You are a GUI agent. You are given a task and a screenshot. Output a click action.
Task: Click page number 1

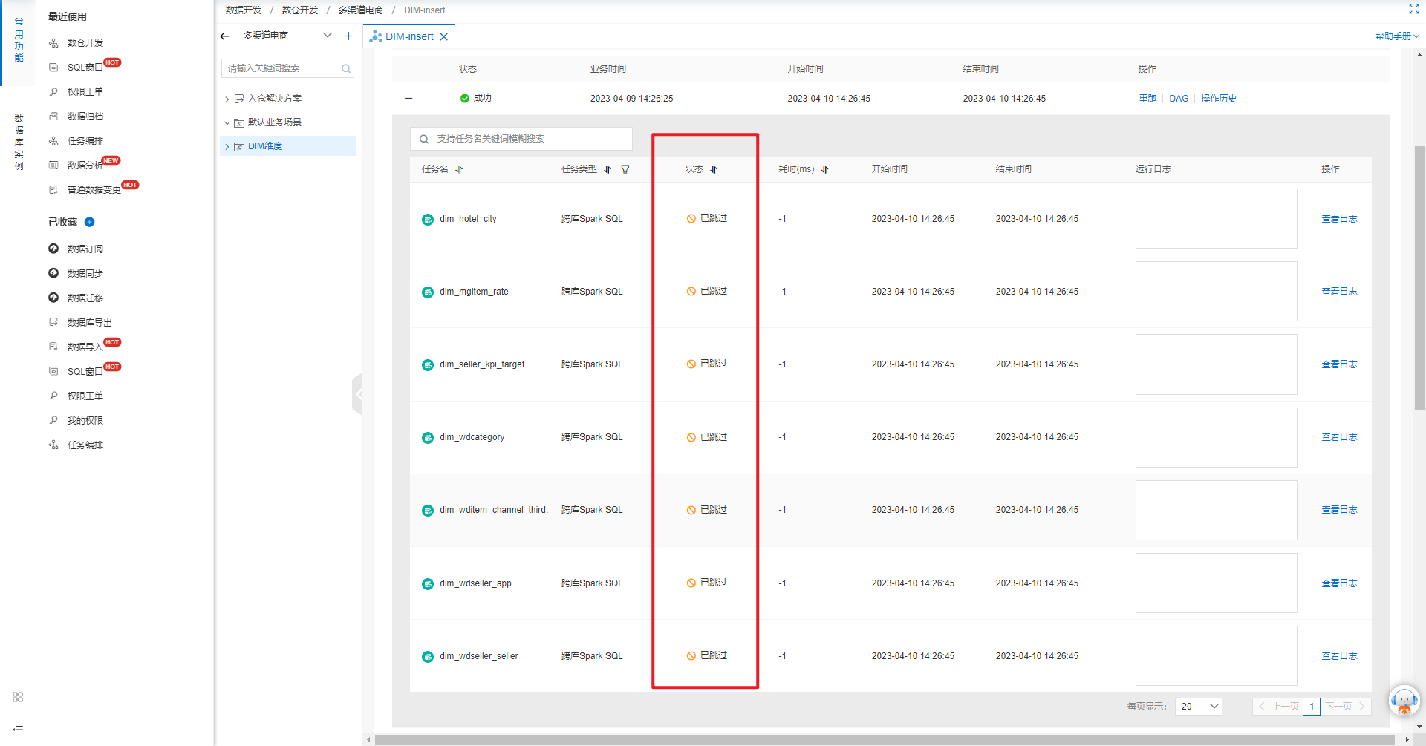point(1312,707)
